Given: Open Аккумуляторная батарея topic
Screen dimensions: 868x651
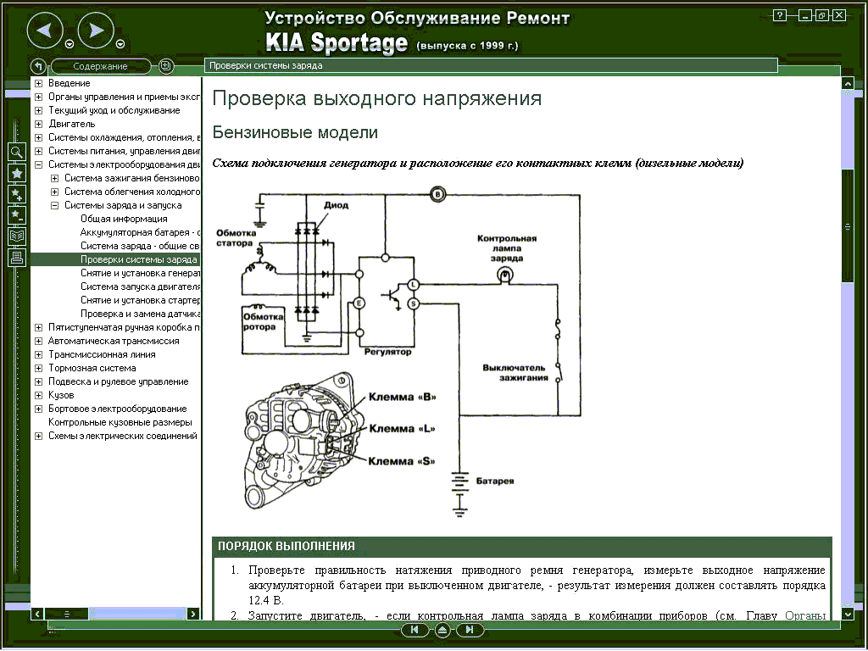Looking at the screenshot, I should point(140,232).
